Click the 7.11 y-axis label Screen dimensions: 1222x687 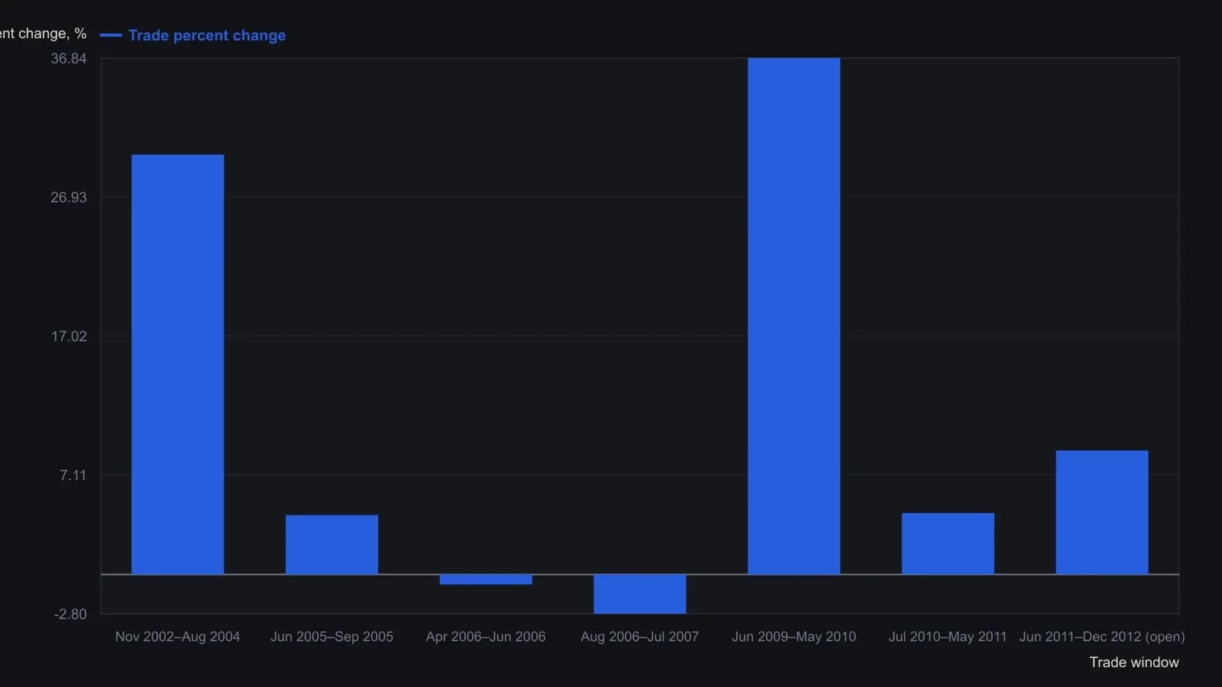pos(73,476)
